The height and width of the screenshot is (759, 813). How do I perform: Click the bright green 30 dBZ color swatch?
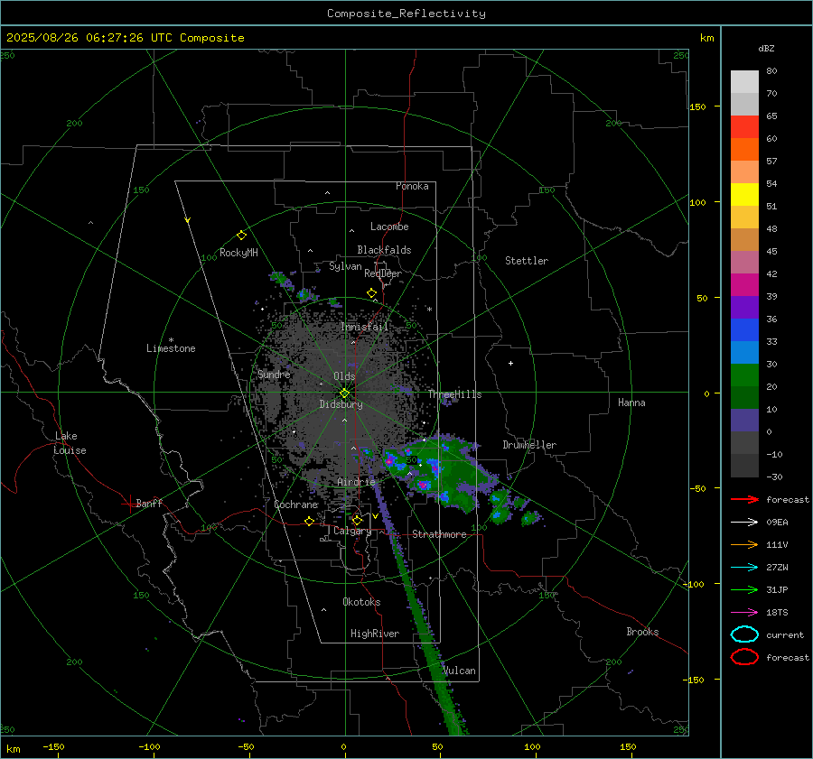(744, 375)
